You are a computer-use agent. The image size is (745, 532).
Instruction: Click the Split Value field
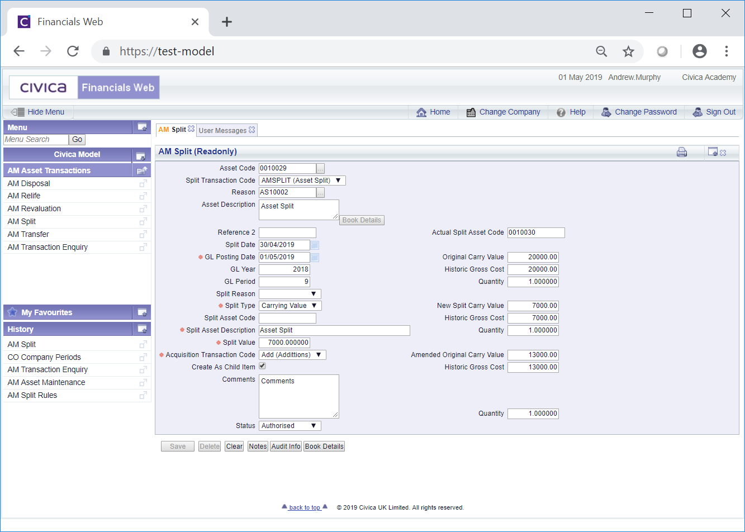point(284,343)
